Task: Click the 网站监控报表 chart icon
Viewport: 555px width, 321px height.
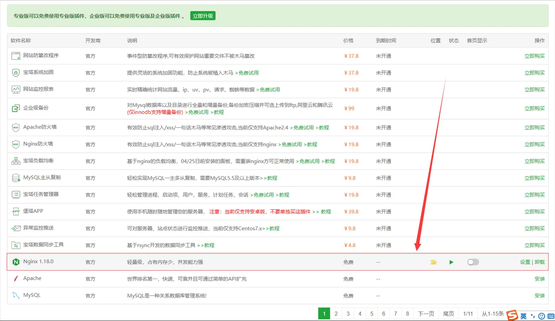Action: (x=16, y=89)
